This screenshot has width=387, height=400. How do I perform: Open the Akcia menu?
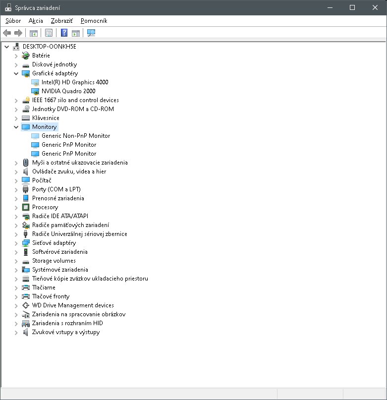click(x=36, y=21)
